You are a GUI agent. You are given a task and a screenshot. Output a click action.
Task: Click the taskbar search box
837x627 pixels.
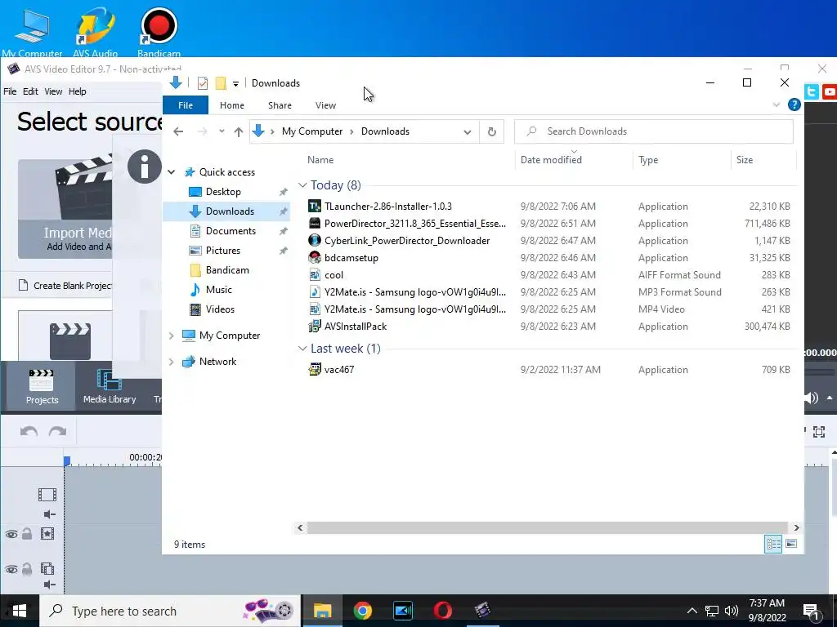pos(170,611)
